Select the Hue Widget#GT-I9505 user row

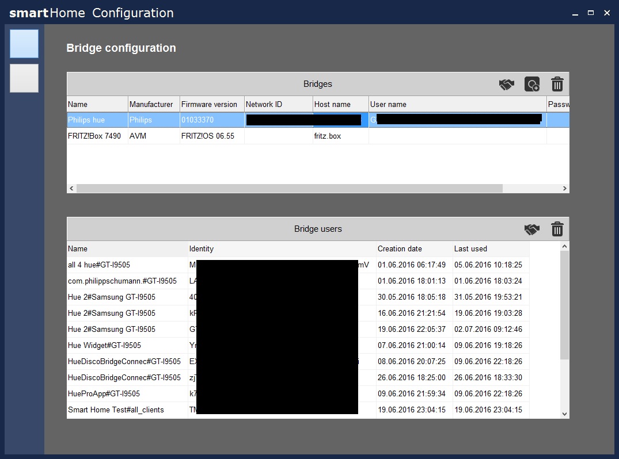(x=104, y=346)
